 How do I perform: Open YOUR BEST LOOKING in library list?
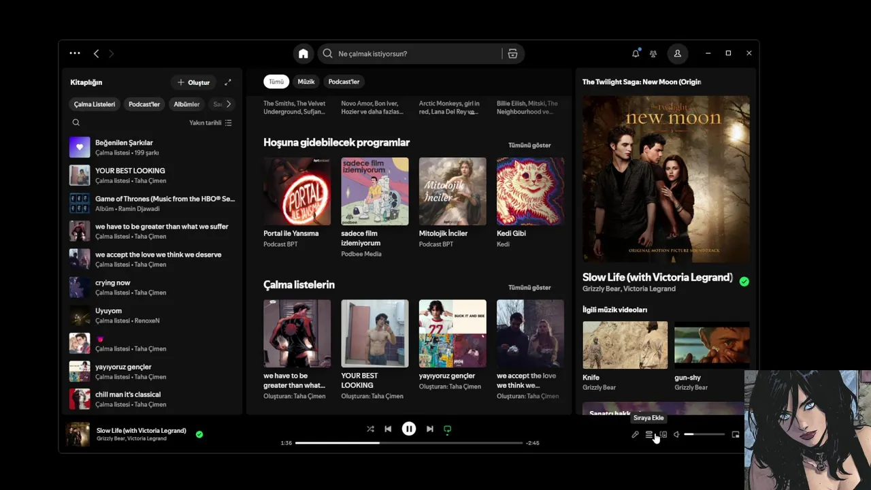(152, 175)
